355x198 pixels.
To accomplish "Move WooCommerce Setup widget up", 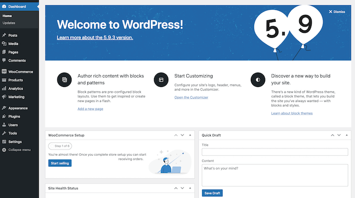I will (x=176, y=135).
